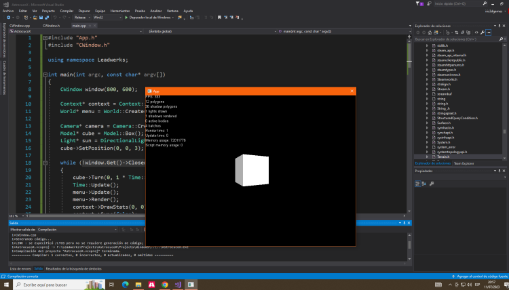
Task: Open the Win32 platform dropdown
Action: pyautogui.click(x=106, y=18)
